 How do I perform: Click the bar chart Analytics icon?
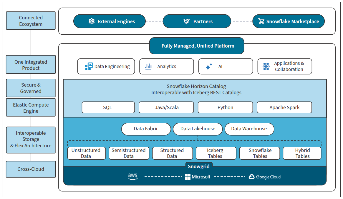click(x=148, y=66)
